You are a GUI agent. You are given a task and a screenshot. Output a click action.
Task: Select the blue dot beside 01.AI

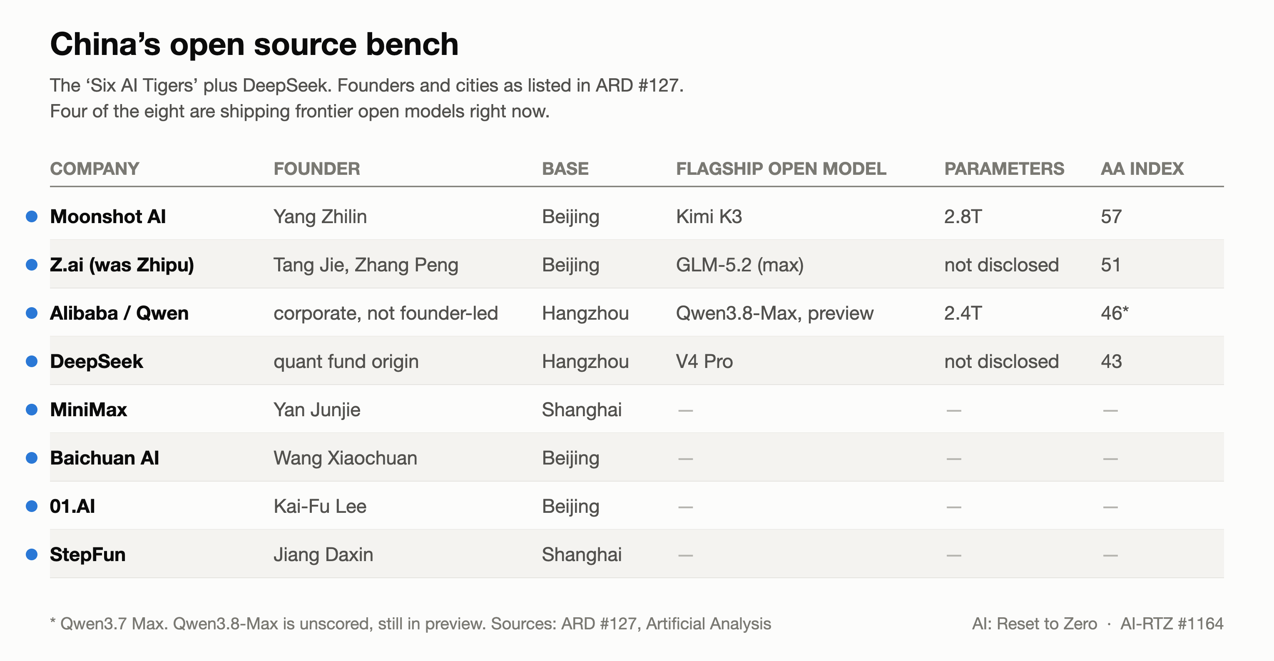(32, 506)
